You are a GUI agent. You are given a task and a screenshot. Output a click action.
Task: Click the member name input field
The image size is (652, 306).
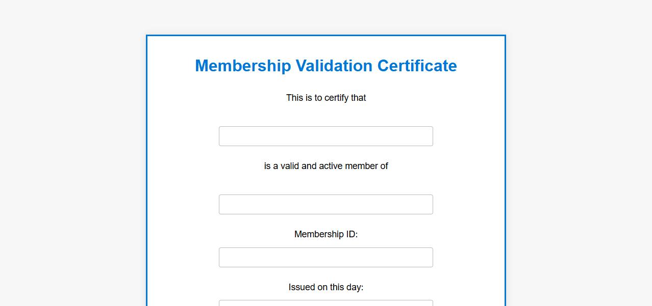[325, 136]
